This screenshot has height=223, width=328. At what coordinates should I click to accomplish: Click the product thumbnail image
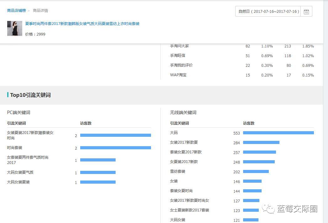point(14,28)
